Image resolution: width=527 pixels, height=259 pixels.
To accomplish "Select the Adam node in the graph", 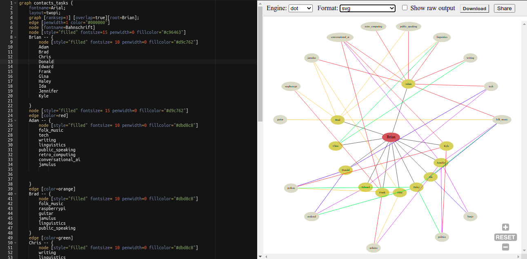I will point(408,84).
